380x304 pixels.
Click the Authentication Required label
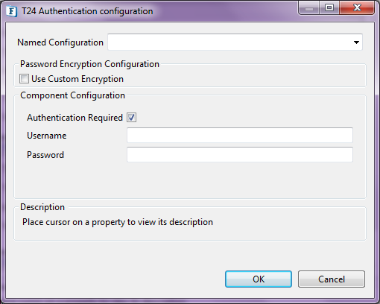coord(75,118)
